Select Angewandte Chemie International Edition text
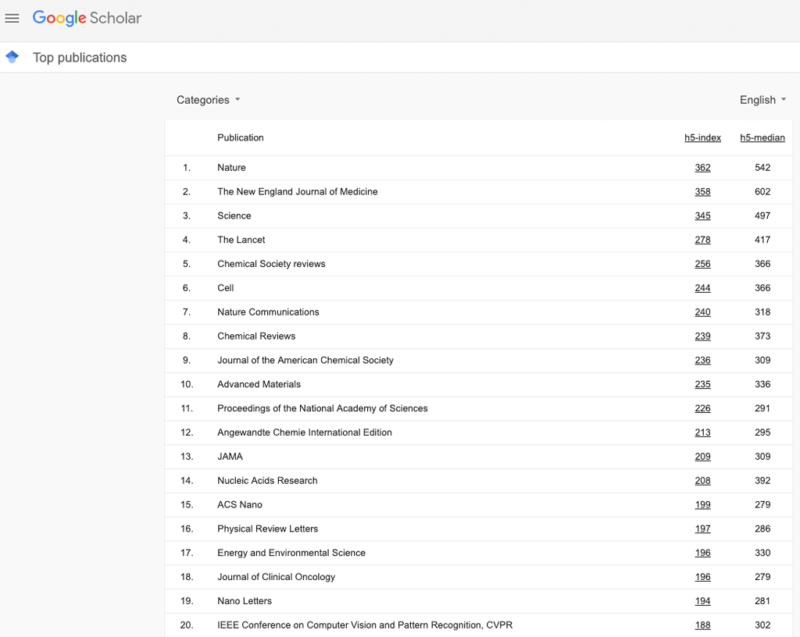800x637 pixels. tap(305, 432)
